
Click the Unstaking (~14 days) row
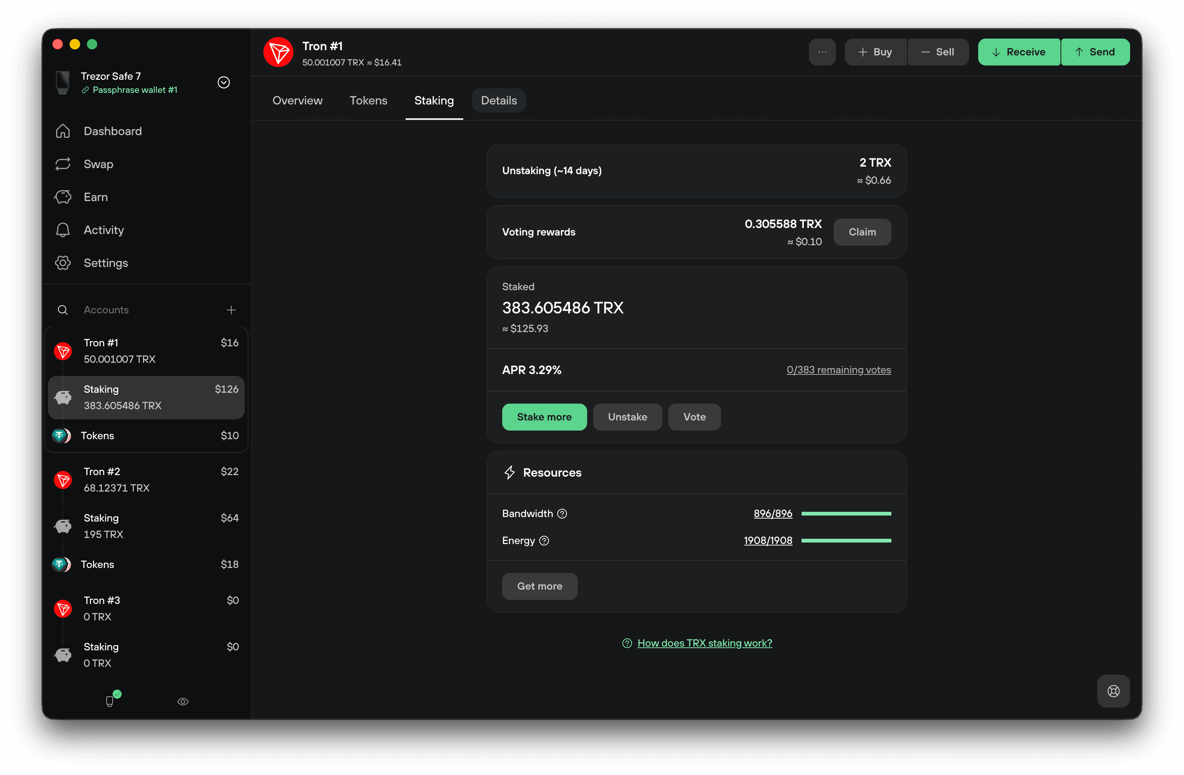click(696, 171)
